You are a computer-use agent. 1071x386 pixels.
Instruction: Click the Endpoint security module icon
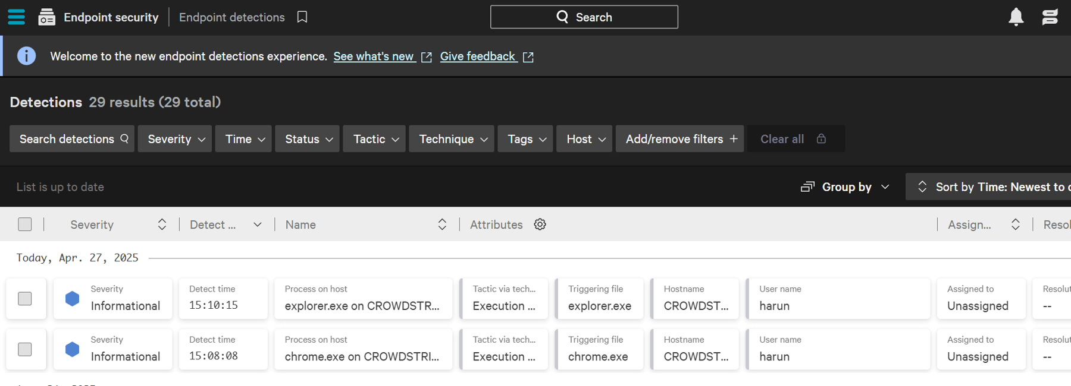click(x=46, y=17)
